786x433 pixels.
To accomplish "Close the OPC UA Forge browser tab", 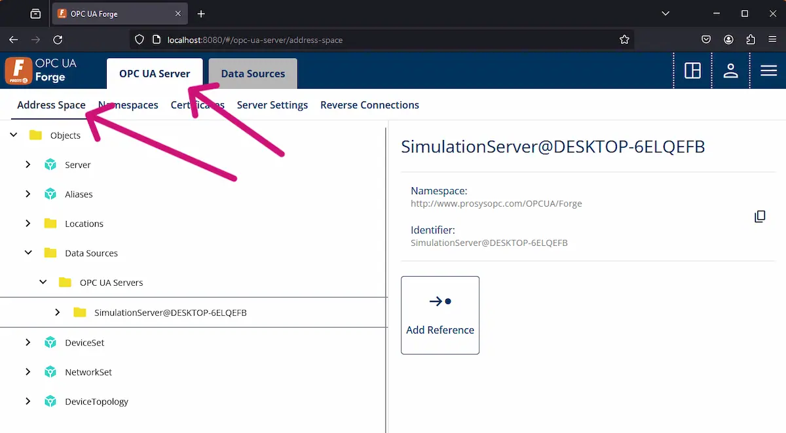I will tap(178, 14).
